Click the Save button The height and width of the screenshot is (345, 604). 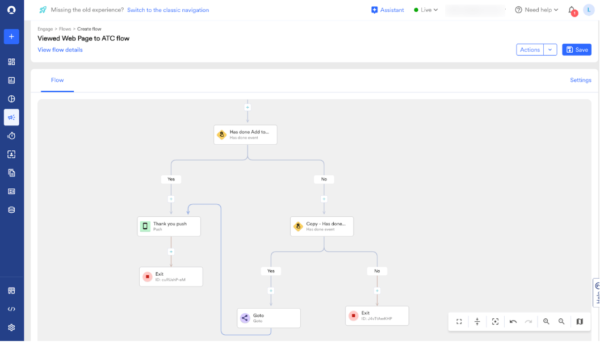pyautogui.click(x=577, y=50)
